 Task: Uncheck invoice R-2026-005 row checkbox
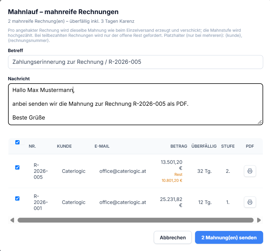click(17, 167)
